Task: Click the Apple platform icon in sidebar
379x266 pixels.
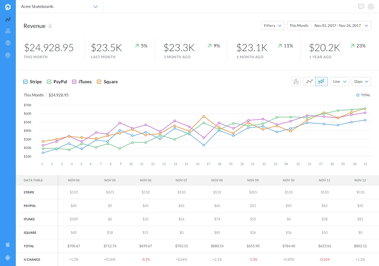Action: click(8, 245)
